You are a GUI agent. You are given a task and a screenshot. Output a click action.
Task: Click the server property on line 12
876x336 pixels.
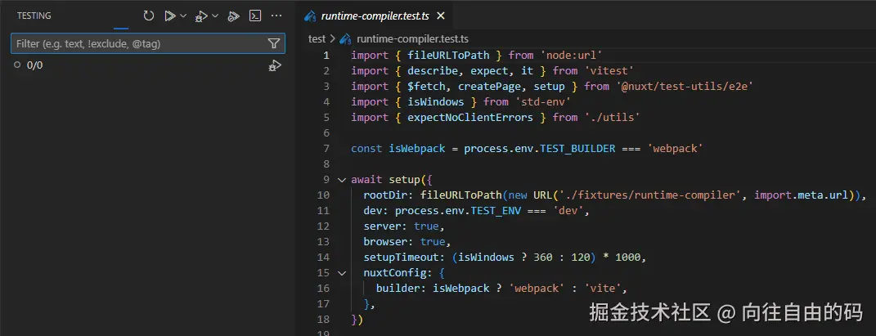coord(383,226)
